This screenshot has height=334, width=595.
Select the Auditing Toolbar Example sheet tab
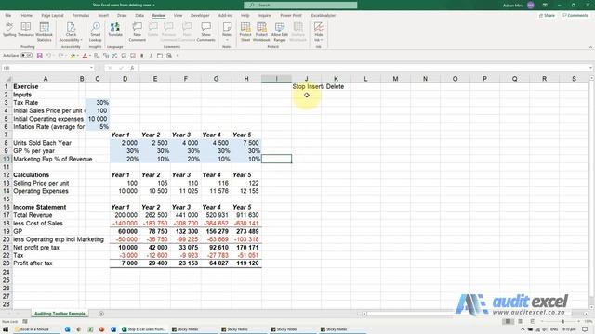(59, 314)
